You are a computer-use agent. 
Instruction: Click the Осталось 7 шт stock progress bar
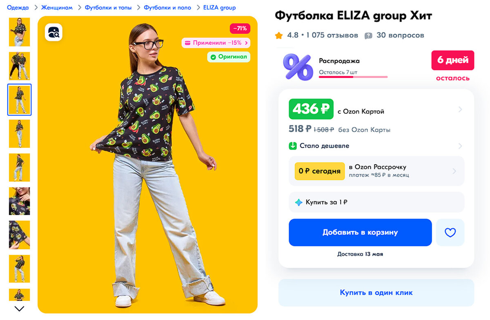point(353,77)
